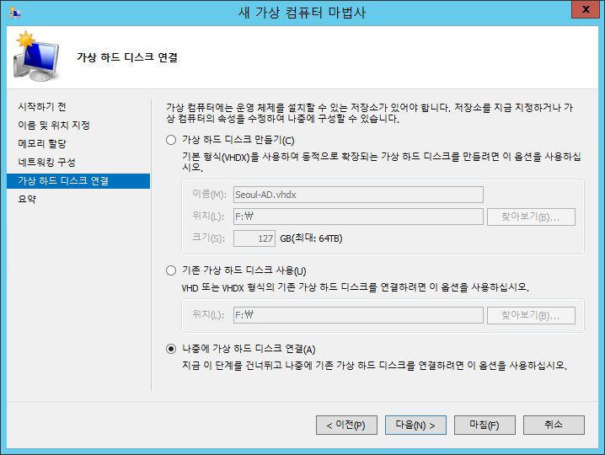The height and width of the screenshot is (455, 605).
Task: Click the wizard icon in title bar
Action: pos(14,13)
